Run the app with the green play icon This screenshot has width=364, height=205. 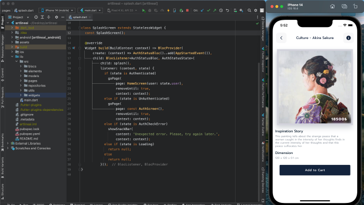(144, 10)
